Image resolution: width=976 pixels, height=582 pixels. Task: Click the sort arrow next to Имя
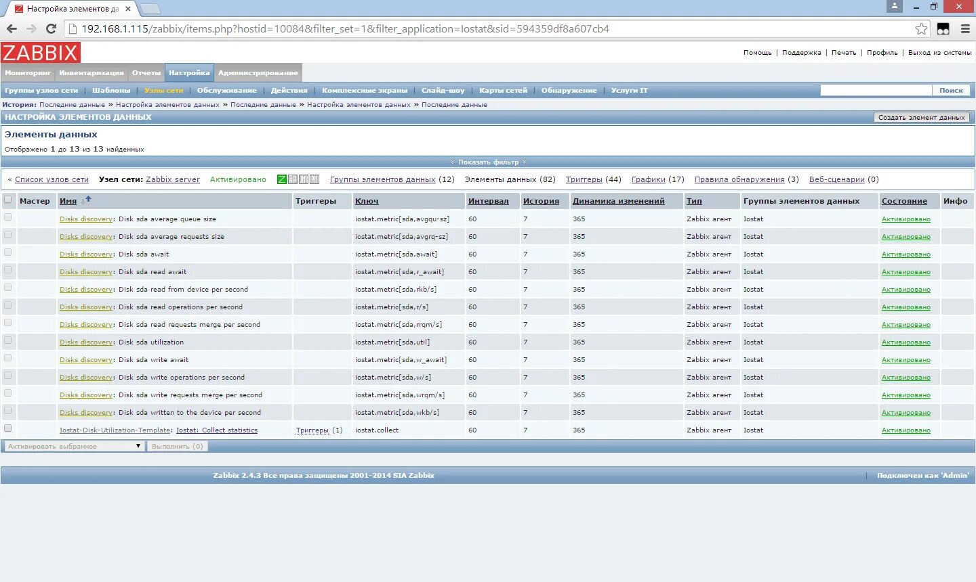[x=86, y=200]
